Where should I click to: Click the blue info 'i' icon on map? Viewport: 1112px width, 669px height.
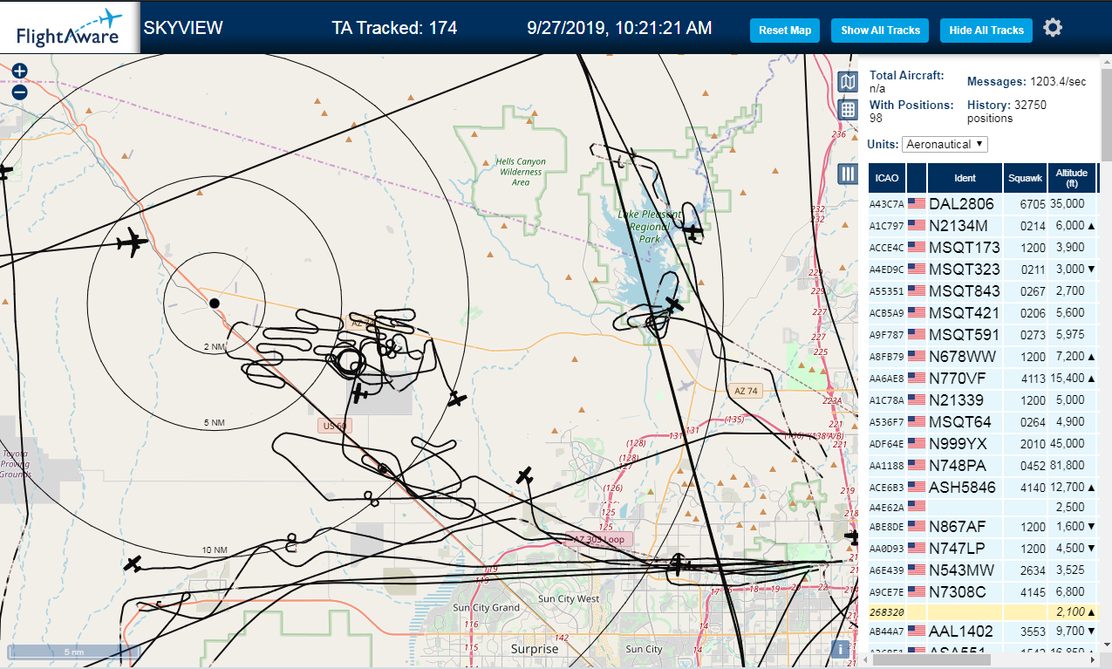pyautogui.click(x=841, y=649)
